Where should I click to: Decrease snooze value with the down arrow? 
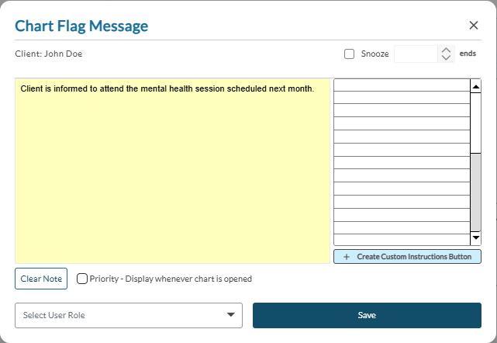[x=445, y=59]
